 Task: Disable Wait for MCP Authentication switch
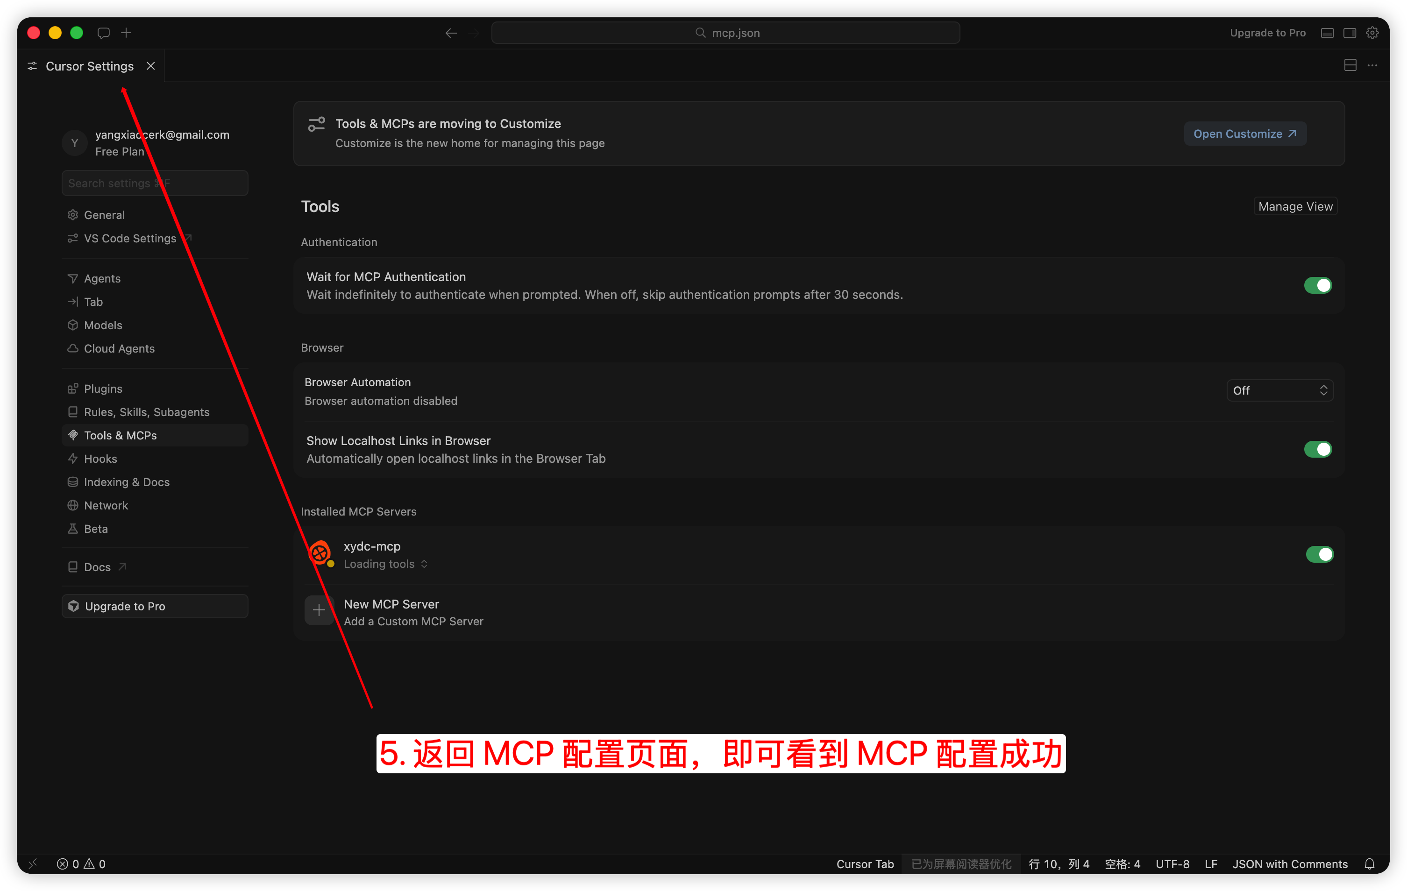point(1318,285)
